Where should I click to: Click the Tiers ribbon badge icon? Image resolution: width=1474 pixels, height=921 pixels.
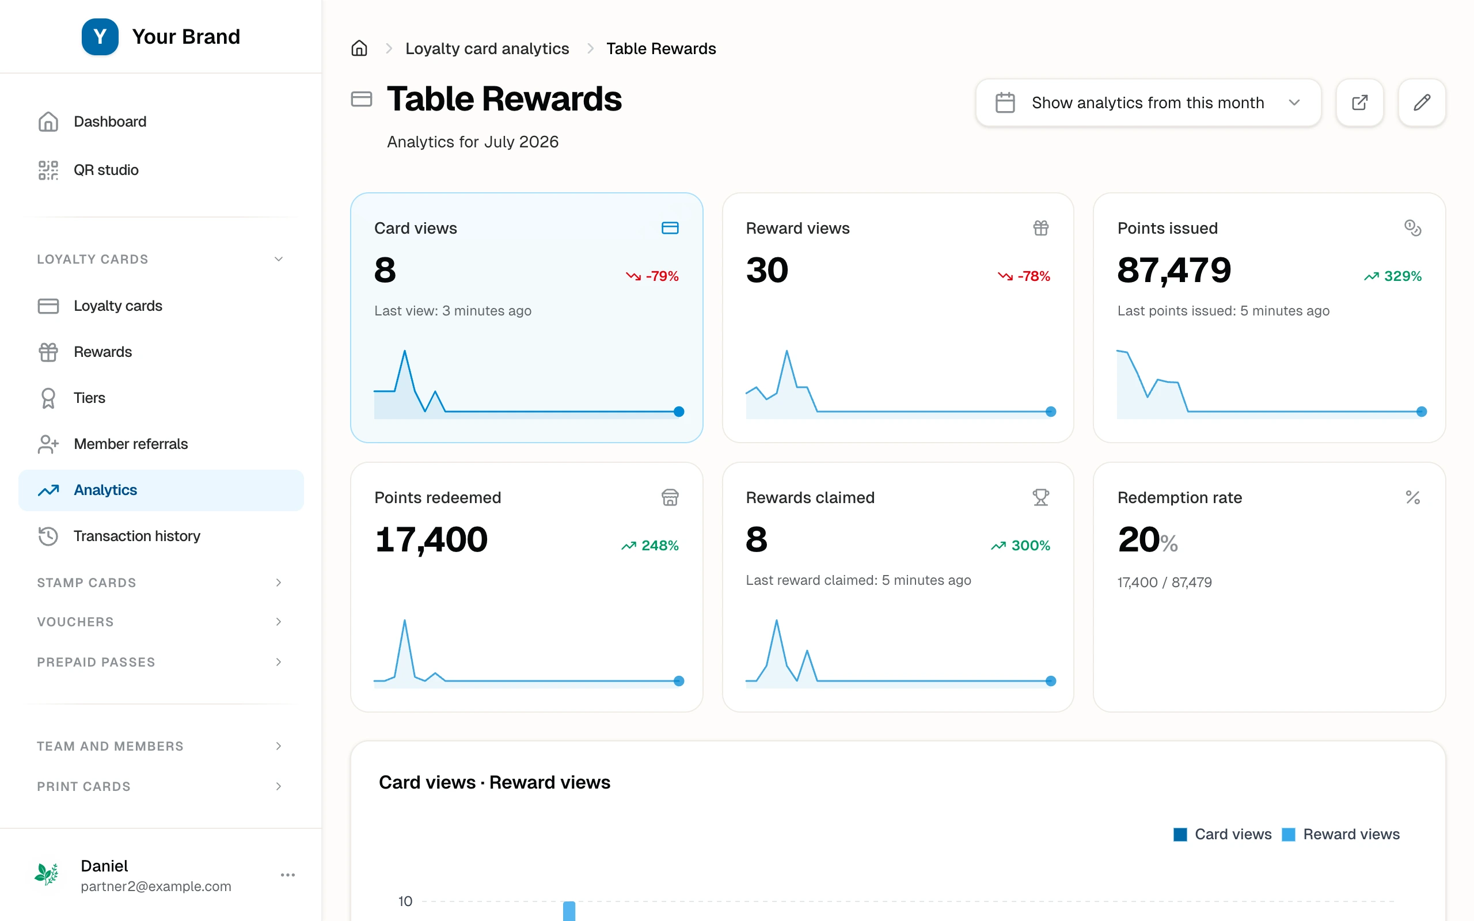tap(48, 398)
